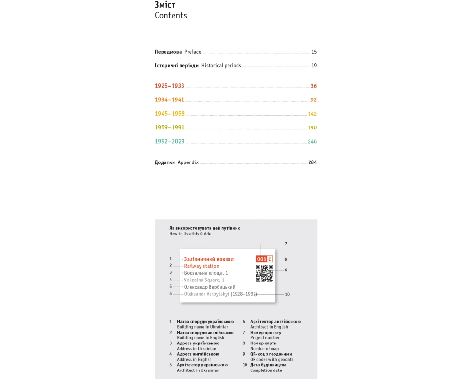474x379 pixels.
Task: Click the small map number icon beside 008
Action: coord(270,259)
